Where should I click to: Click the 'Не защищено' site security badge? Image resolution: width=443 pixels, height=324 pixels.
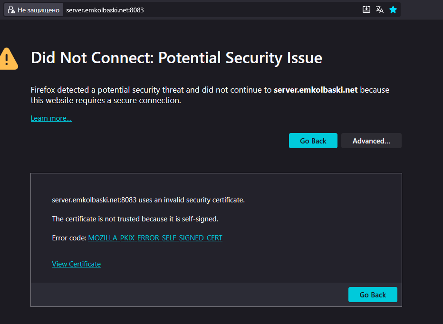click(x=33, y=10)
